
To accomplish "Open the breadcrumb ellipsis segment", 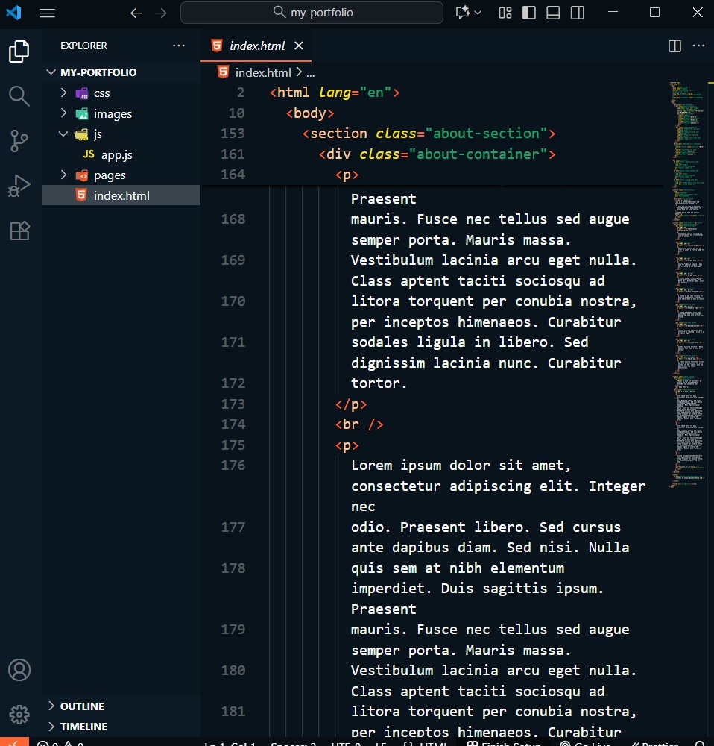I will [310, 73].
